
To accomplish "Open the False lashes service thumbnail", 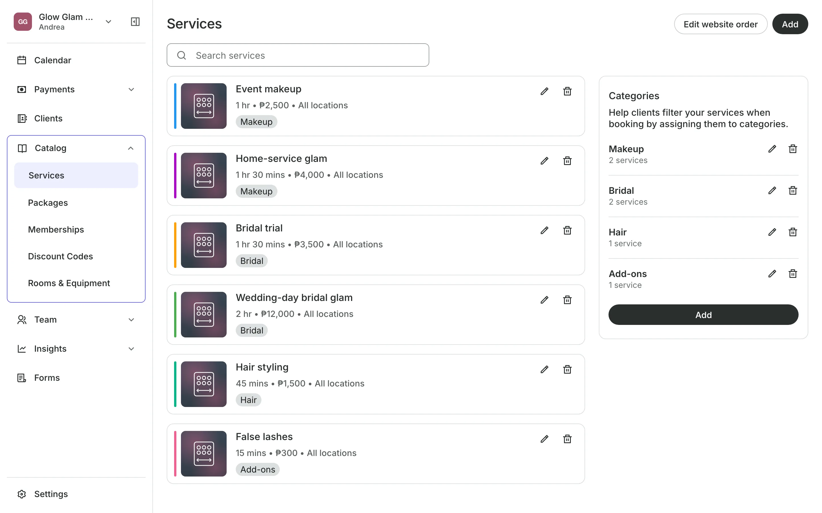I will 204,454.
